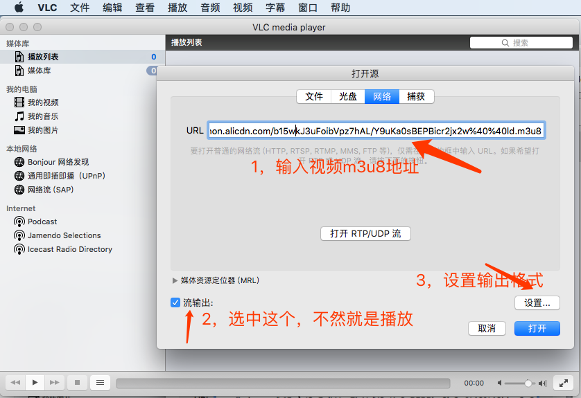Image resolution: width=581 pixels, height=398 pixels.
Task: Click the magnifier search icon
Action: coord(505,43)
